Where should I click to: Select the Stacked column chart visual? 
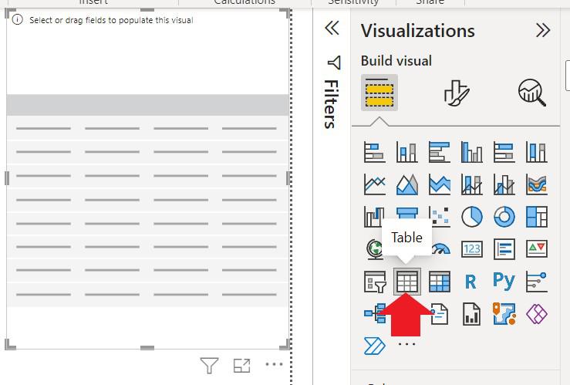click(x=406, y=152)
